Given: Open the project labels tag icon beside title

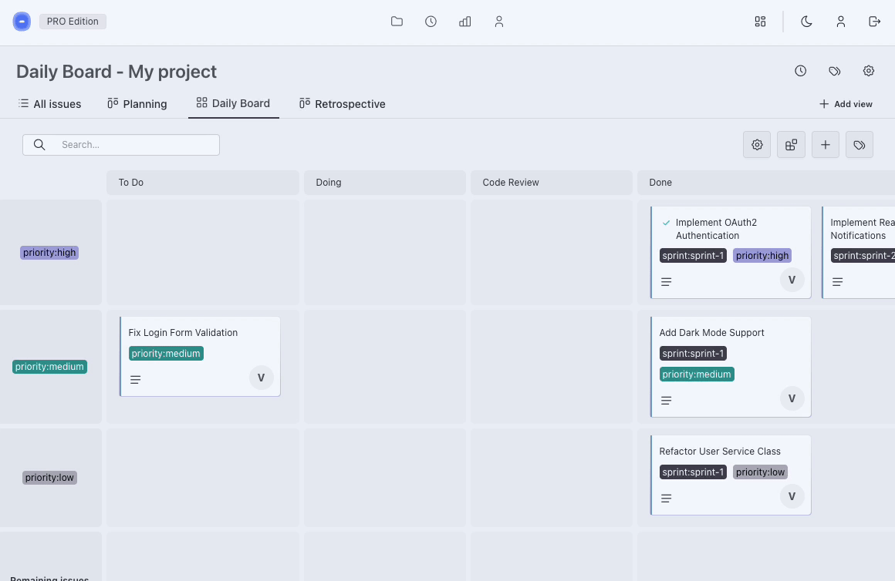Looking at the screenshot, I should pyautogui.click(x=835, y=71).
